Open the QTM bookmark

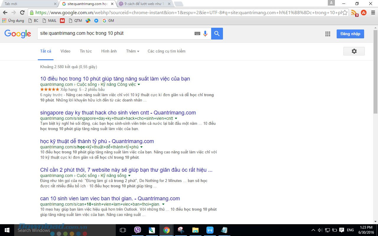coord(75,21)
